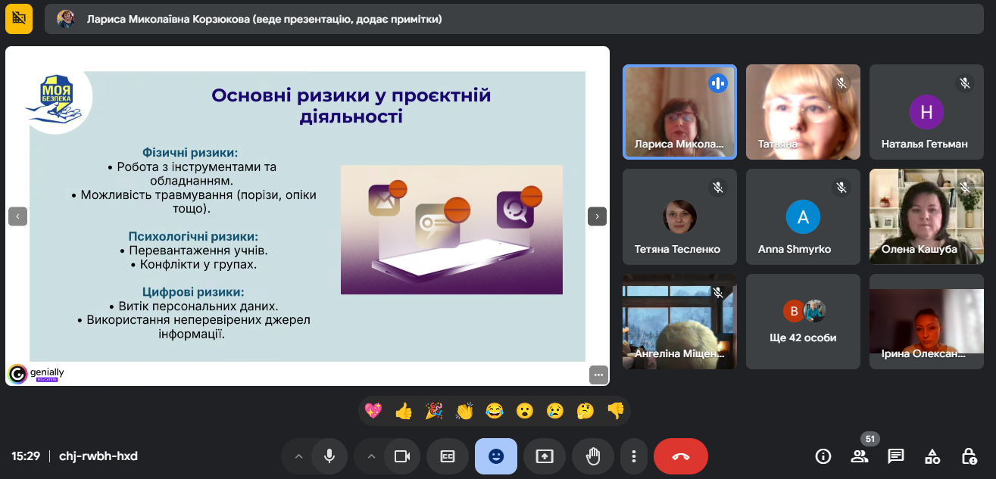The width and height of the screenshot is (996, 479).
Task: Send party popper reaction
Action: [434, 411]
